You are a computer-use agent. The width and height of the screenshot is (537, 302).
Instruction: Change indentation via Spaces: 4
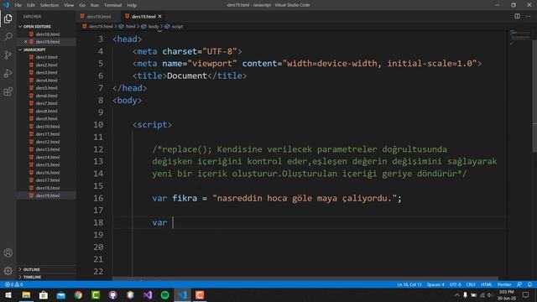coord(435,284)
